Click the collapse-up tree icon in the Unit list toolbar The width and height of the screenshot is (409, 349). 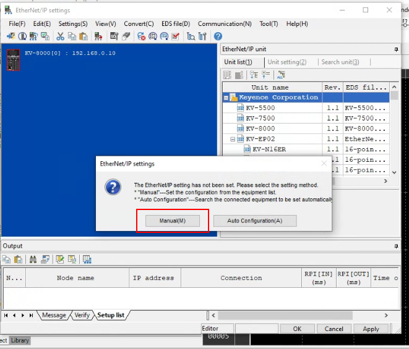[x=266, y=75]
